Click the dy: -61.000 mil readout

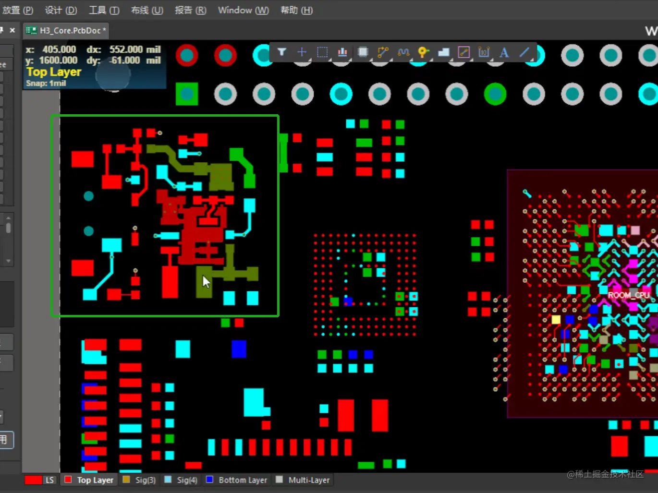(123, 60)
